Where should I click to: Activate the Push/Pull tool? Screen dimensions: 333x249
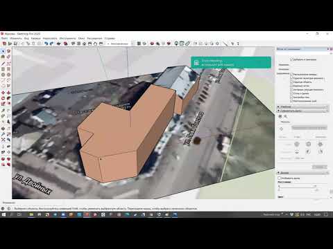point(8,93)
